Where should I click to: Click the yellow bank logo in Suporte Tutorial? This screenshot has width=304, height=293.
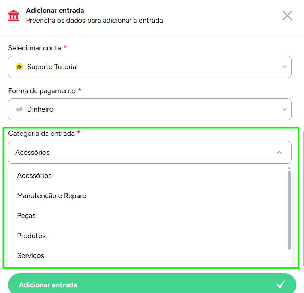pos(19,67)
